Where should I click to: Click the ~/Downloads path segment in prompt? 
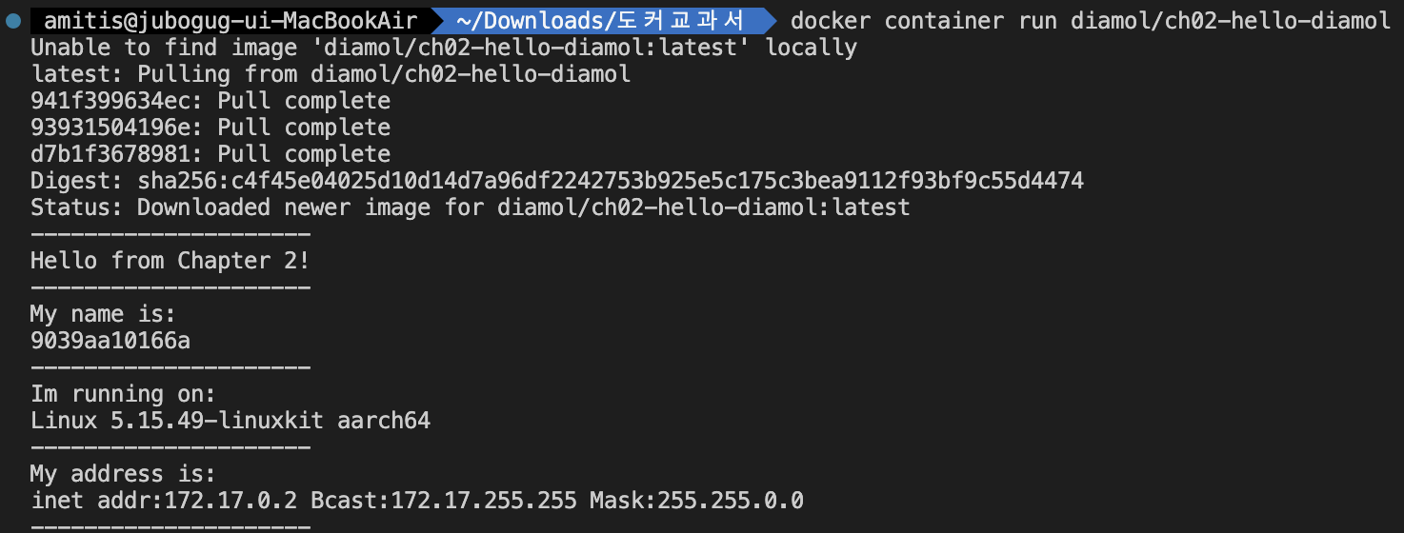[x=599, y=20]
